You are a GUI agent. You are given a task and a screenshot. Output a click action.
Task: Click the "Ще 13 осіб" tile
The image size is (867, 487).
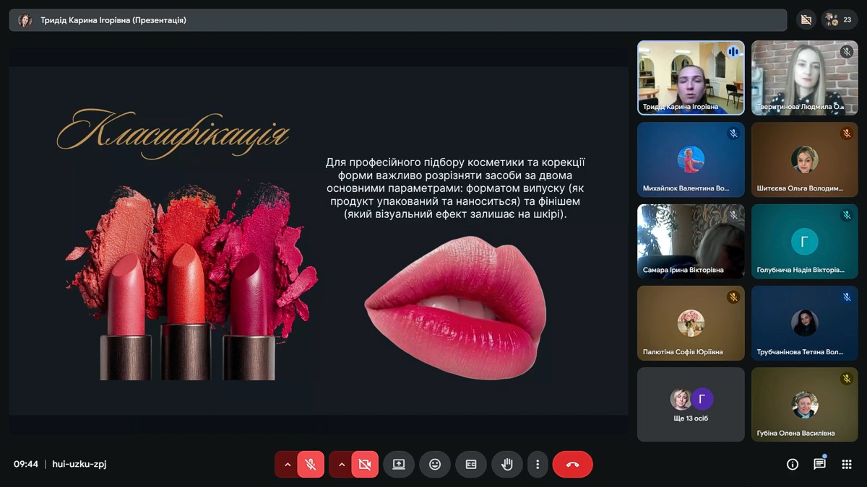tap(691, 404)
